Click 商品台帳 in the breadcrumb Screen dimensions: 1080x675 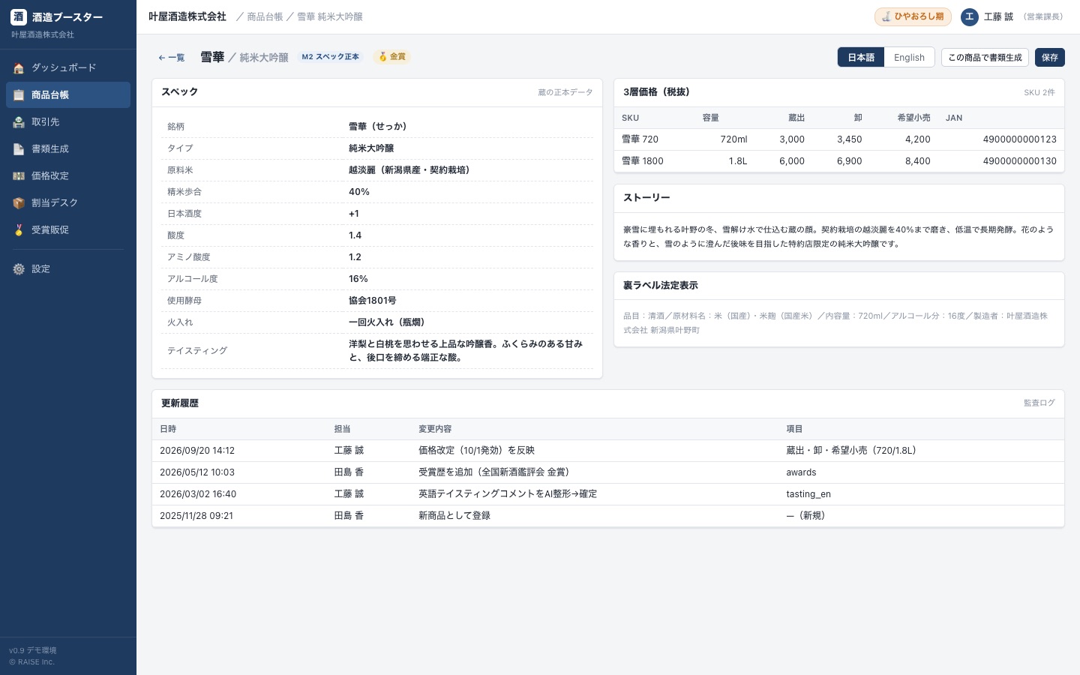pyautogui.click(x=265, y=16)
